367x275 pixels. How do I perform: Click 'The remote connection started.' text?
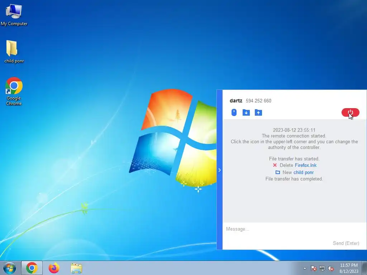click(294, 136)
